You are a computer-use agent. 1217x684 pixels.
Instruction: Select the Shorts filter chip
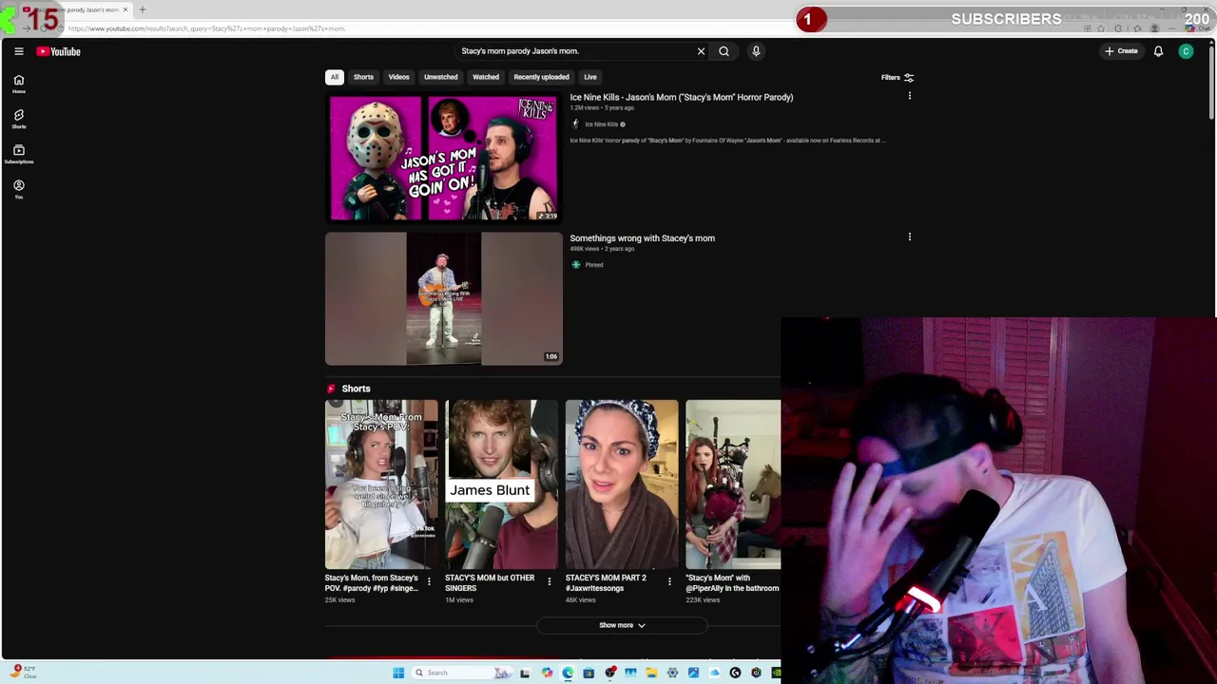pos(363,77)
